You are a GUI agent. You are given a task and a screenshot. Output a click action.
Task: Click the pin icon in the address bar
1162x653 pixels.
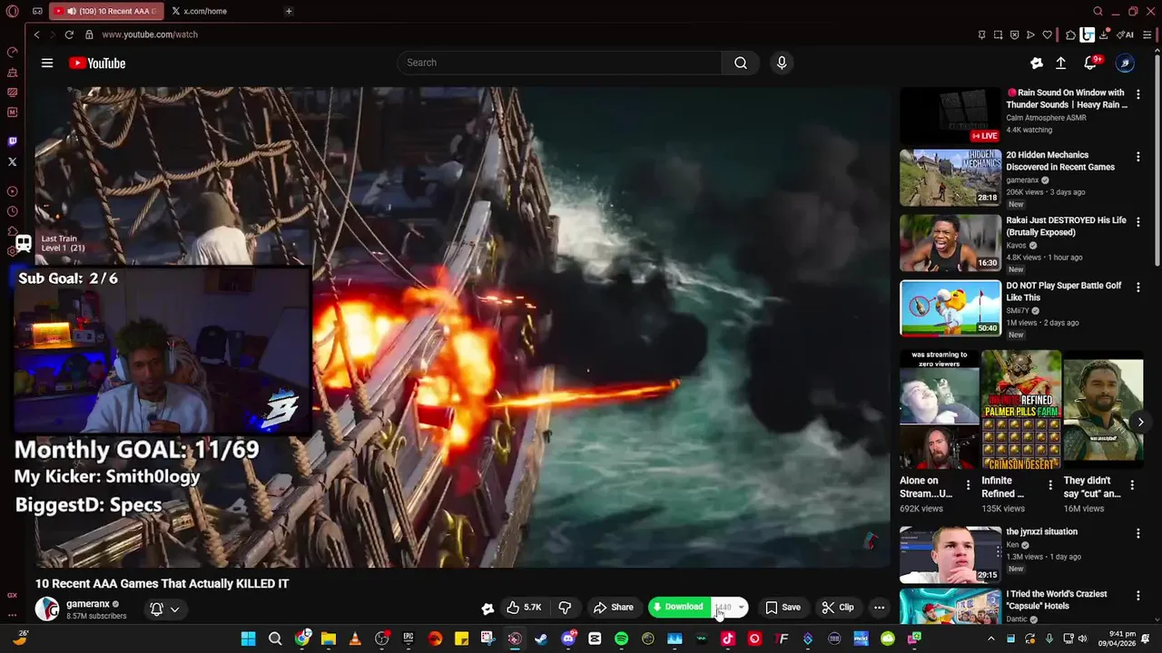click(x=981, y=34)
